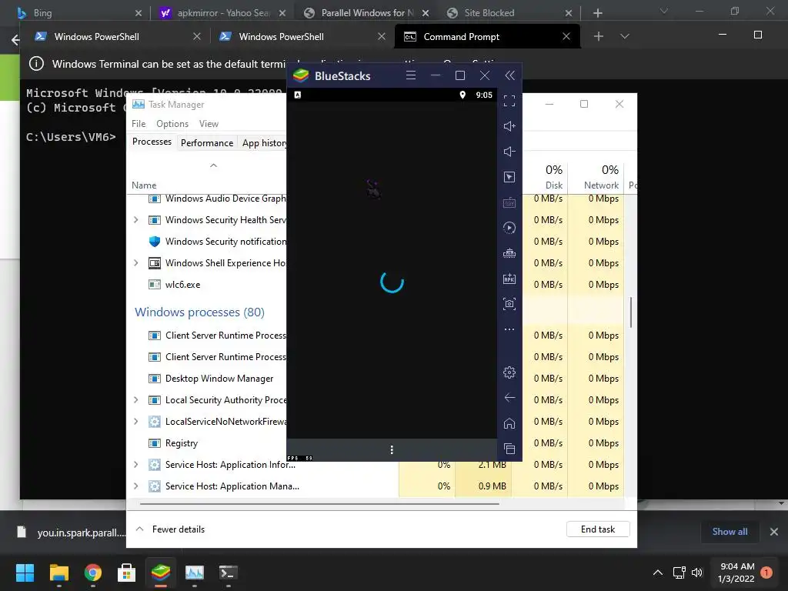Click the End task button
Viewport: 788px width, 591px height.
[x=597, y=529]
